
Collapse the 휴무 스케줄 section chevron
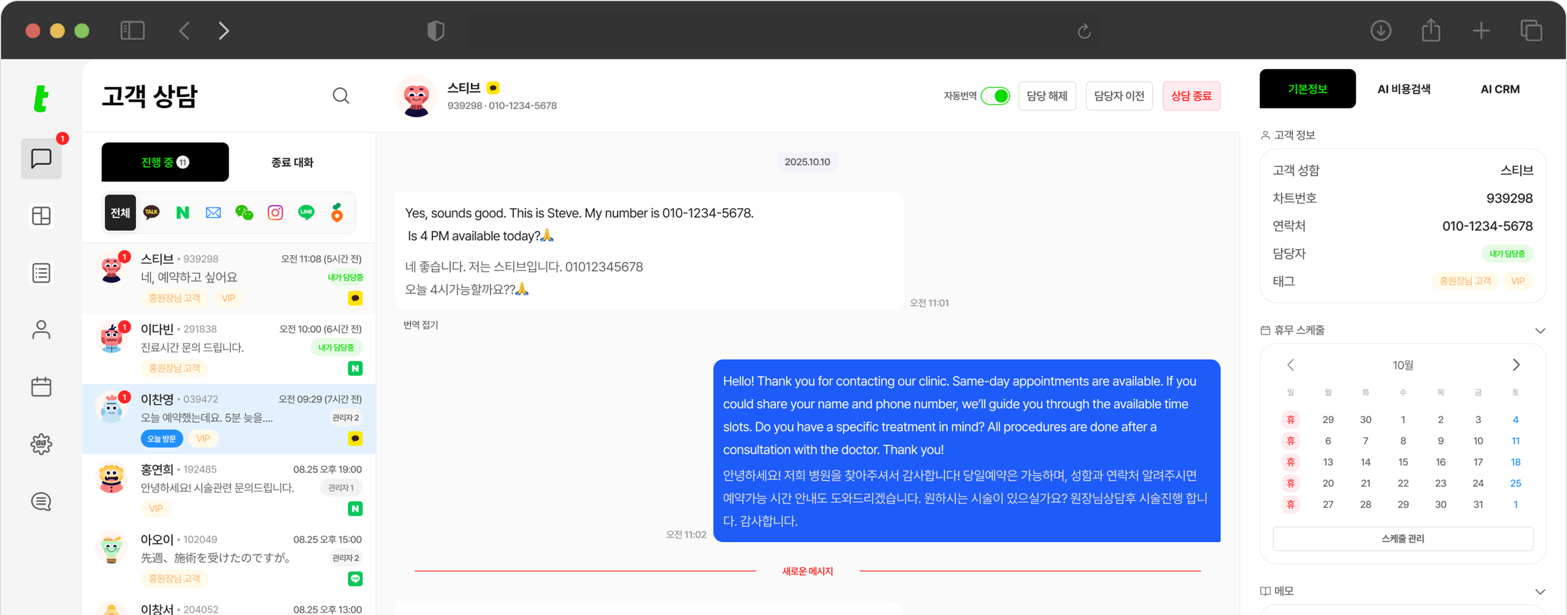[x=1540, y=330]
